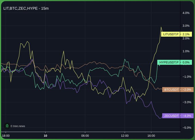Click the 4.0% y-axis label

point(186,13)
